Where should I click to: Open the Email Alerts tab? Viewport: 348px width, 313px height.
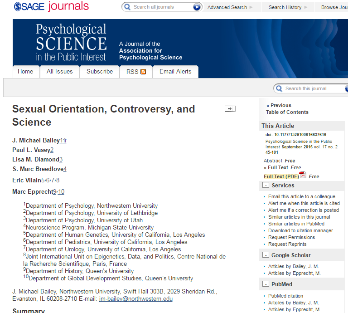tap(175, 72)
